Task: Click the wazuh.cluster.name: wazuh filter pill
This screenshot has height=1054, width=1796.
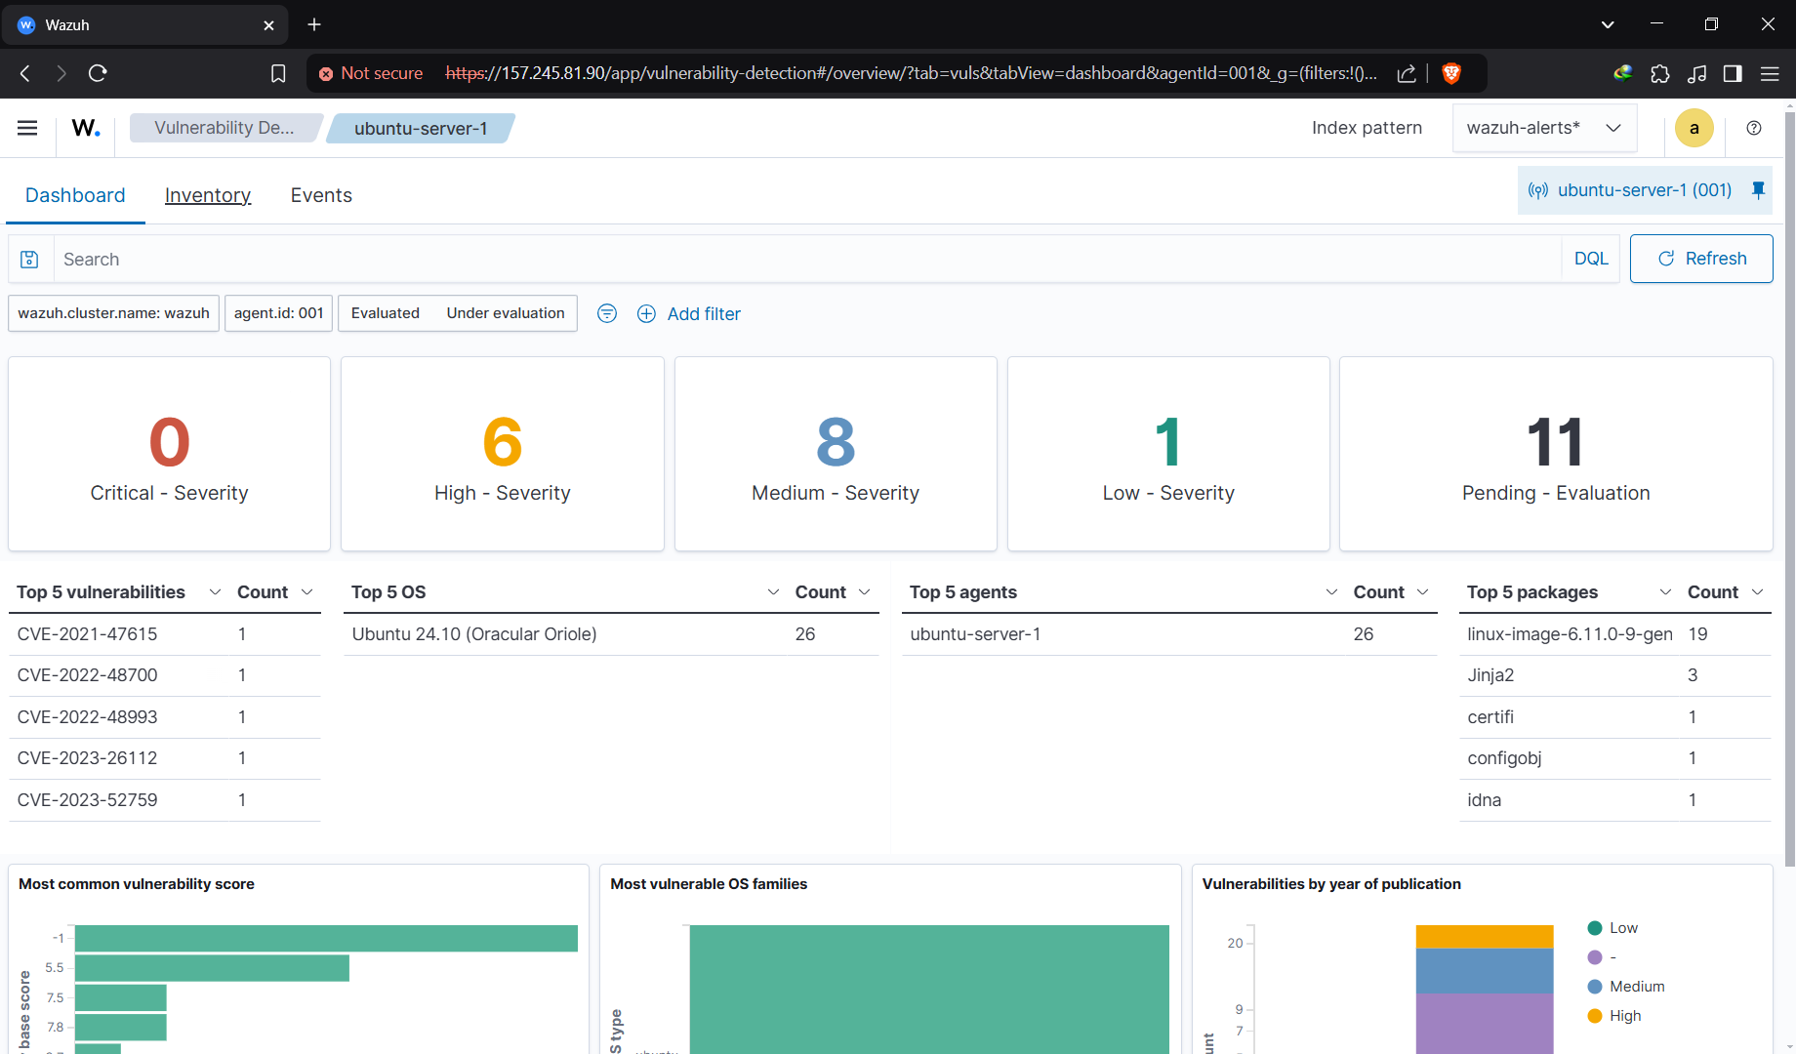Action: (x=113, y=313)
